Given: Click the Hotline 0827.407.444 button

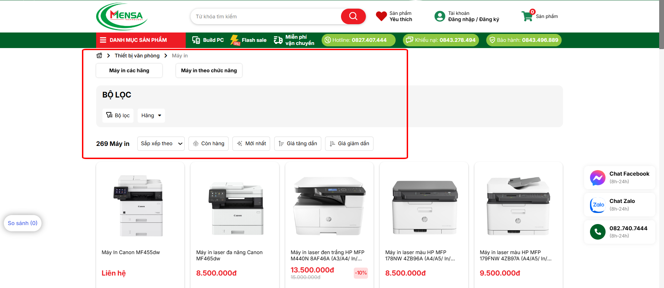Looking at the screenshot, I should (x=358, y=40).
